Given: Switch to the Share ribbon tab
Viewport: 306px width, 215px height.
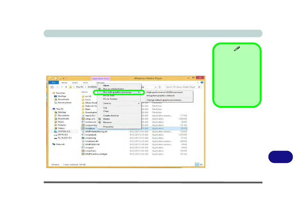Looking at the screenshot, I should coord(75,83).
